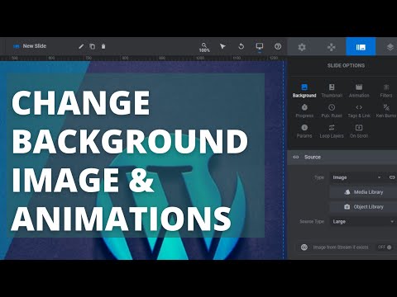Toggle Image from Stream switch
This screenshot has width=397, height=297.
coord(385,247)
